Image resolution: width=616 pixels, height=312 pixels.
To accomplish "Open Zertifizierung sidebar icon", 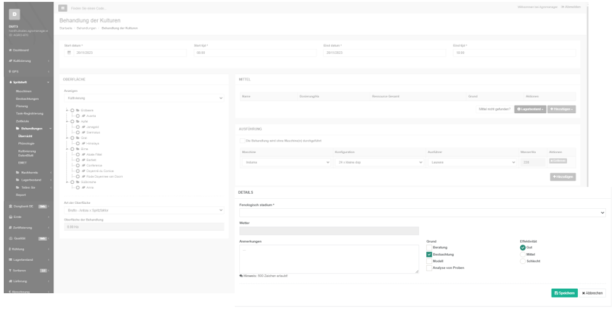I will point(11,228).
